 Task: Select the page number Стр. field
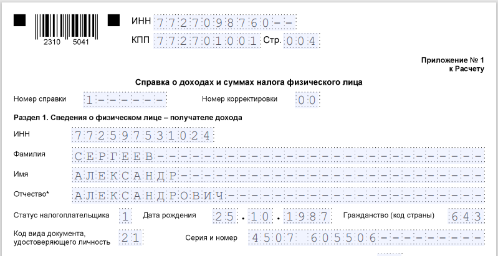[x=302, y=42]
